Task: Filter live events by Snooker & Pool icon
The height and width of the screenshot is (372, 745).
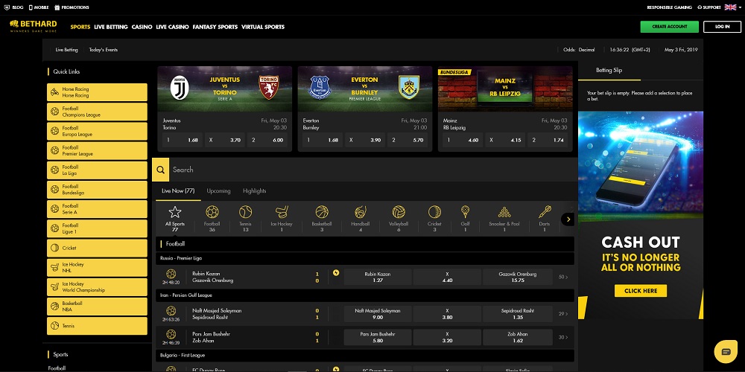Action: click(x=504, y=212)
